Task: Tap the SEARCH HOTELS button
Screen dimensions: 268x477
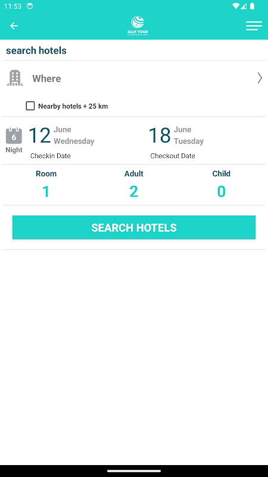Action: (x=134, y=227)
